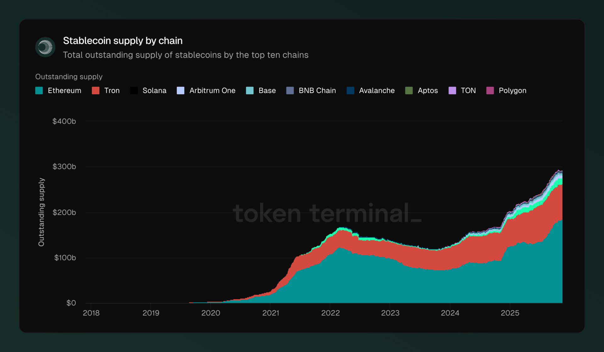Viewport: 604px width, 352px height.
Task: Click the Ethereum legend color swatch
Action: [39, 91]
